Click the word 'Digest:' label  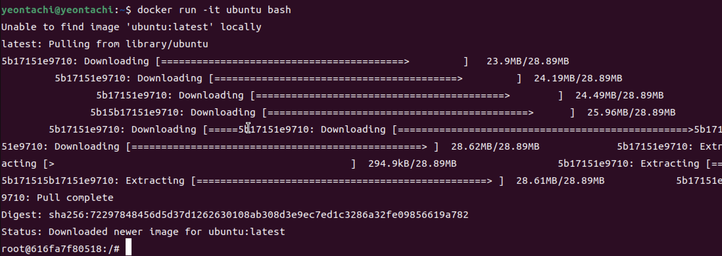click(22, 215)
